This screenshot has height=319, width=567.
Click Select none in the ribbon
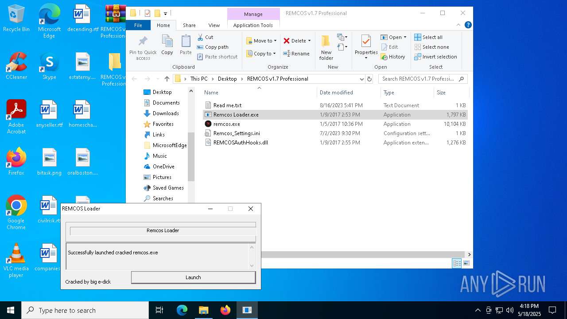coord(431,47)
